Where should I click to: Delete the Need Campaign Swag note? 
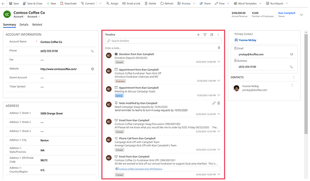tap(219, 103)
